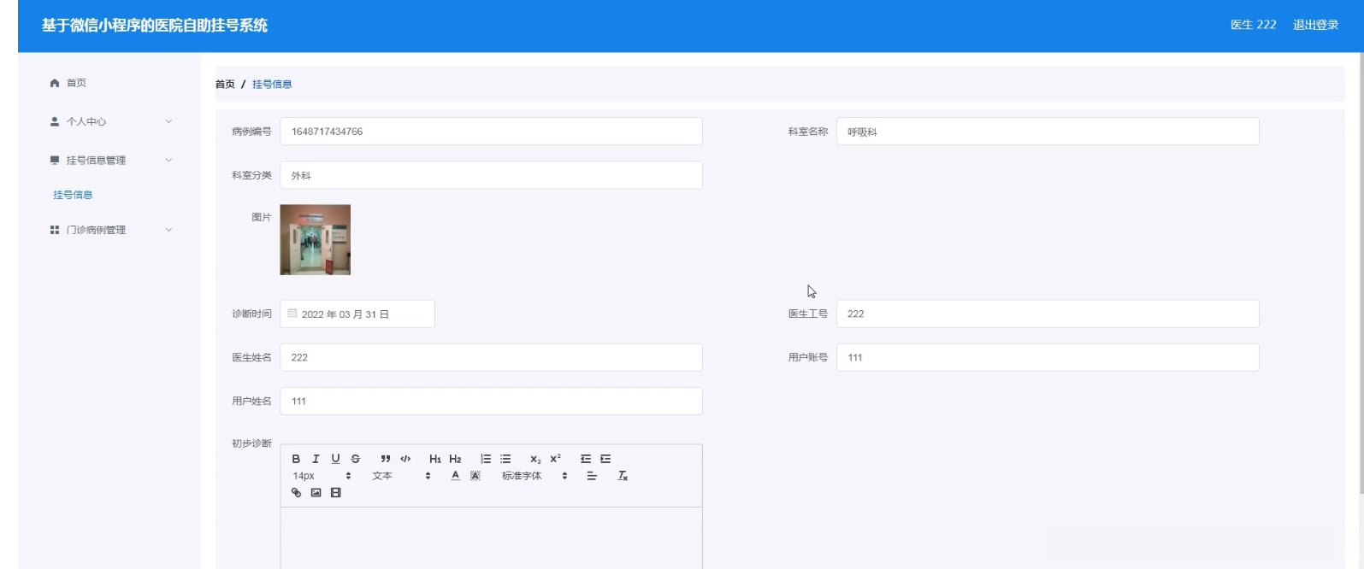Go to 首页 via the breadcrumb
Viewport: 1364px width, 569px height.
point(225,85)
